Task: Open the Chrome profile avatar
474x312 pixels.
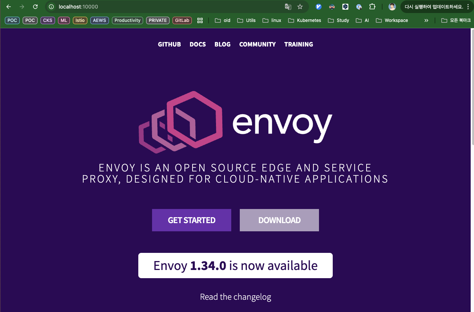Action: [392, 7]
